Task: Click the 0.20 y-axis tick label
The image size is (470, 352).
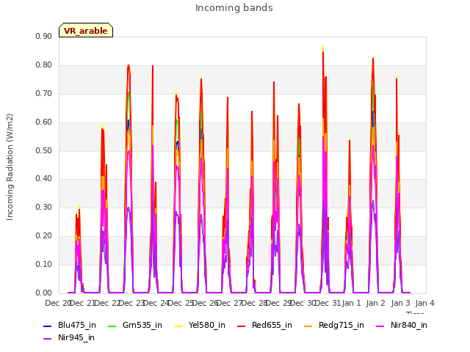Action: [x=44, y=236]
